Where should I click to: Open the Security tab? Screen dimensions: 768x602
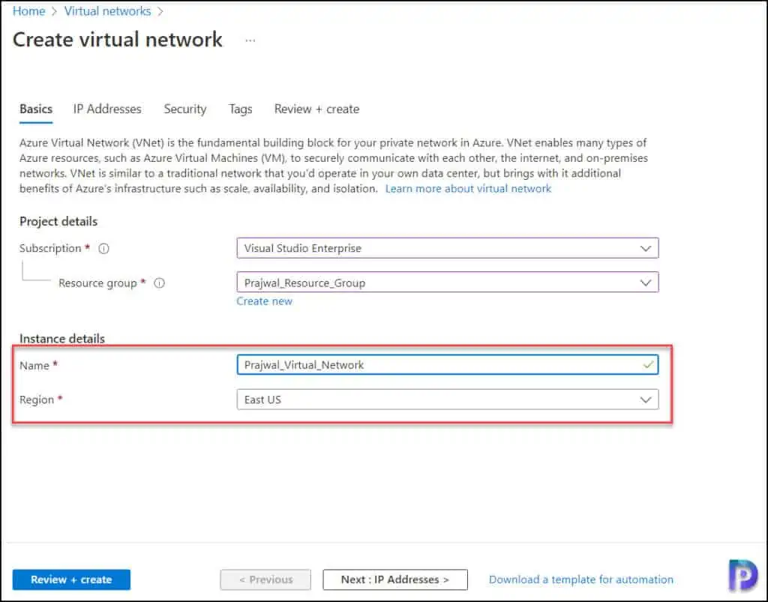click(185, 109)
